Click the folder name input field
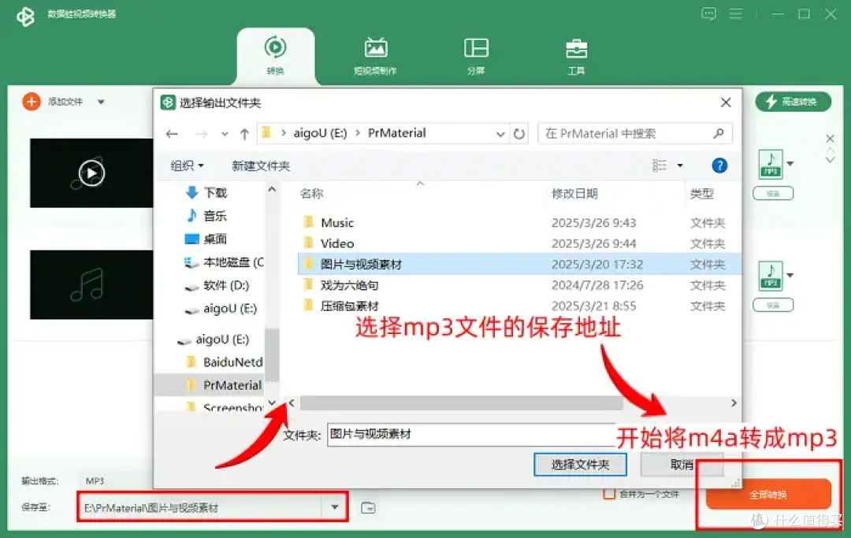The width and height of the screenshot is (851, 538). [x=471, y=434]
